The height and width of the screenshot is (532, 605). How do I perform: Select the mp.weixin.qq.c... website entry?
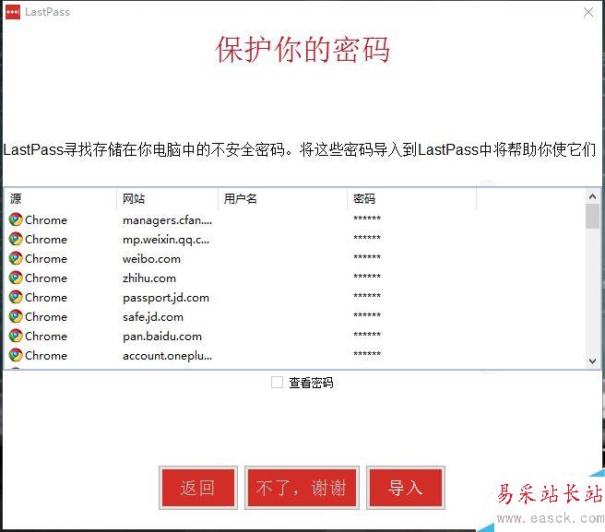pyautogui.click(x=166, y=240)
